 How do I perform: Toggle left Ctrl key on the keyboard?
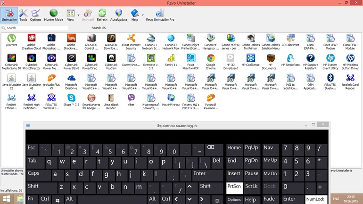tap(45, 199)
